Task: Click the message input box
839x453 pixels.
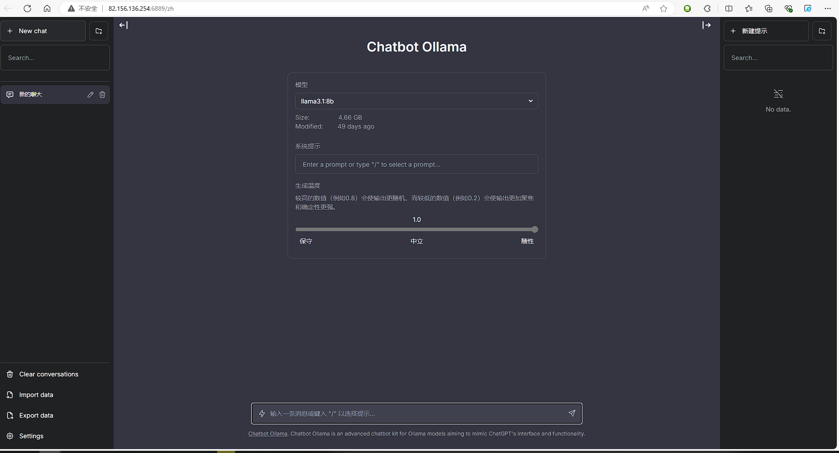Action: (417, 414)
